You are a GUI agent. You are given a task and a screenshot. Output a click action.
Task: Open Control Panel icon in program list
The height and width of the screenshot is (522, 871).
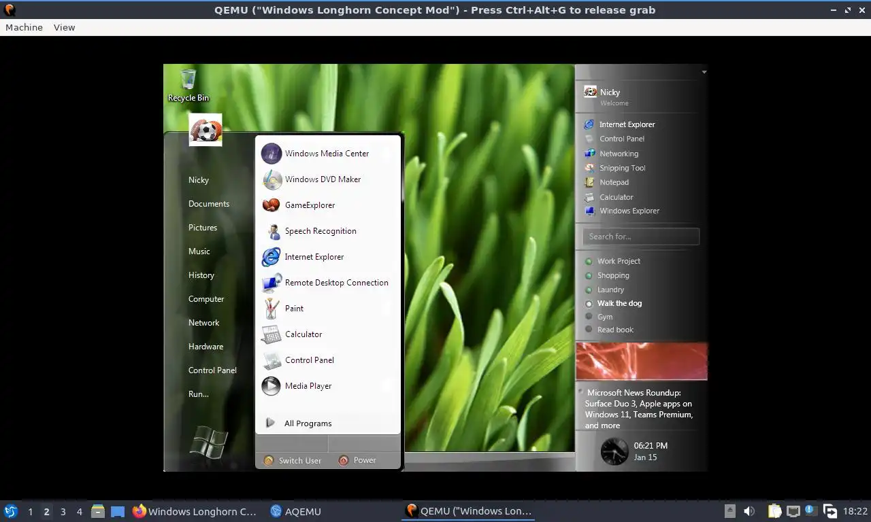tap(272, 360)
